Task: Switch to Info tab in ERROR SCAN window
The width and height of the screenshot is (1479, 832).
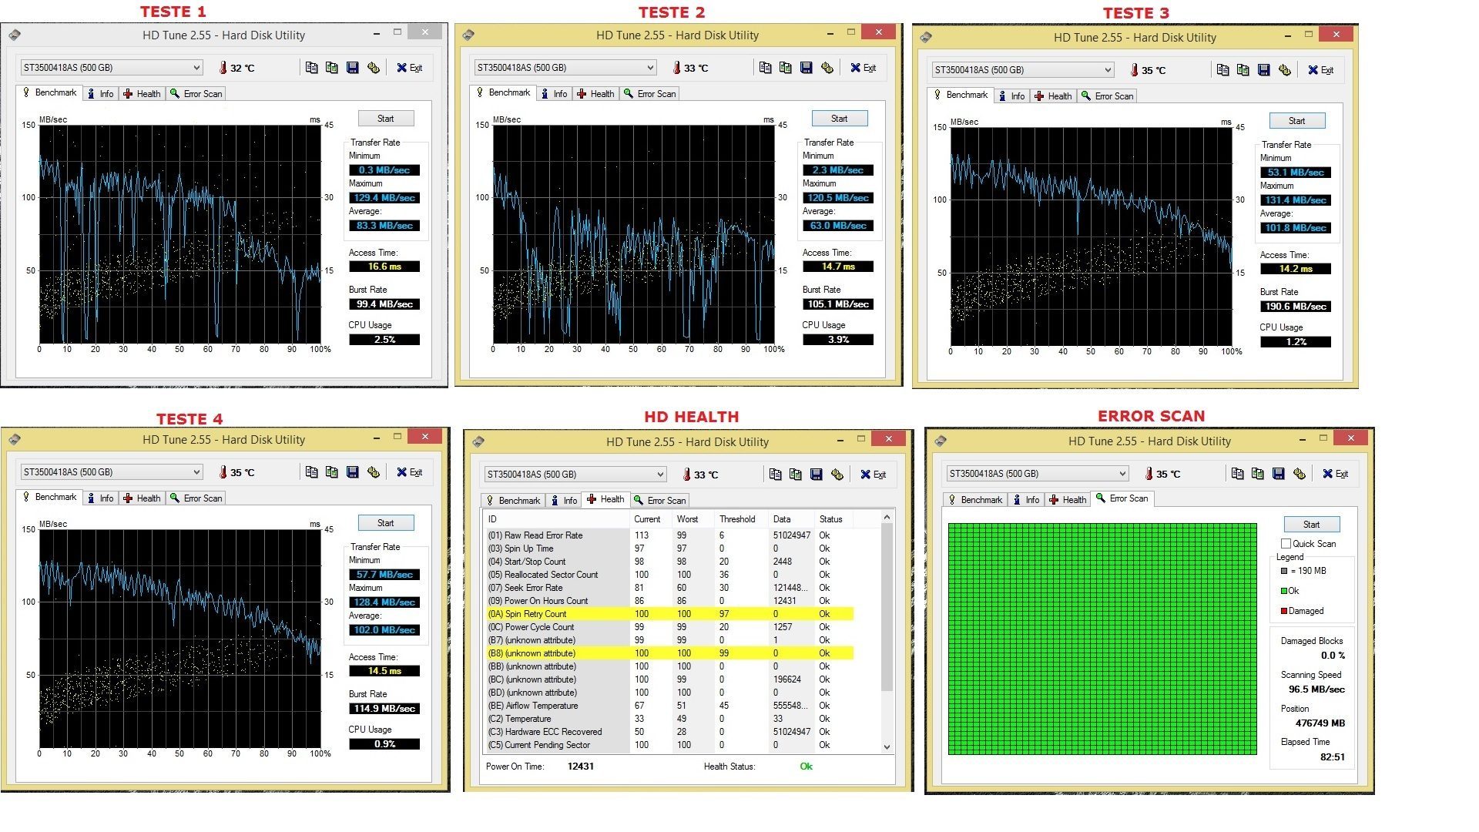Action: coord(1026,500)
